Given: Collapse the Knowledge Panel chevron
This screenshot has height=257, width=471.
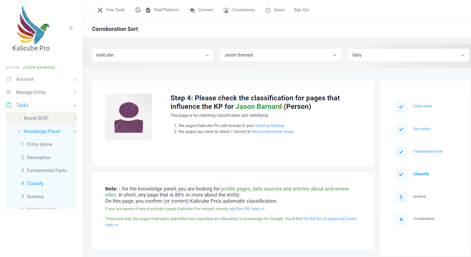Looking at the screenshot, I should pos(75,132).
